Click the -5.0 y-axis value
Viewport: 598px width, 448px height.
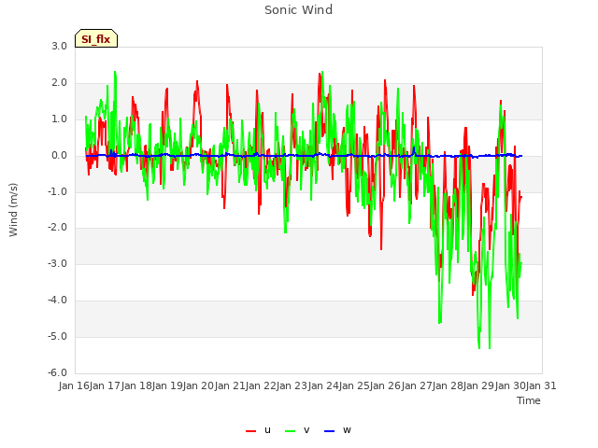[x=58, y=336]
